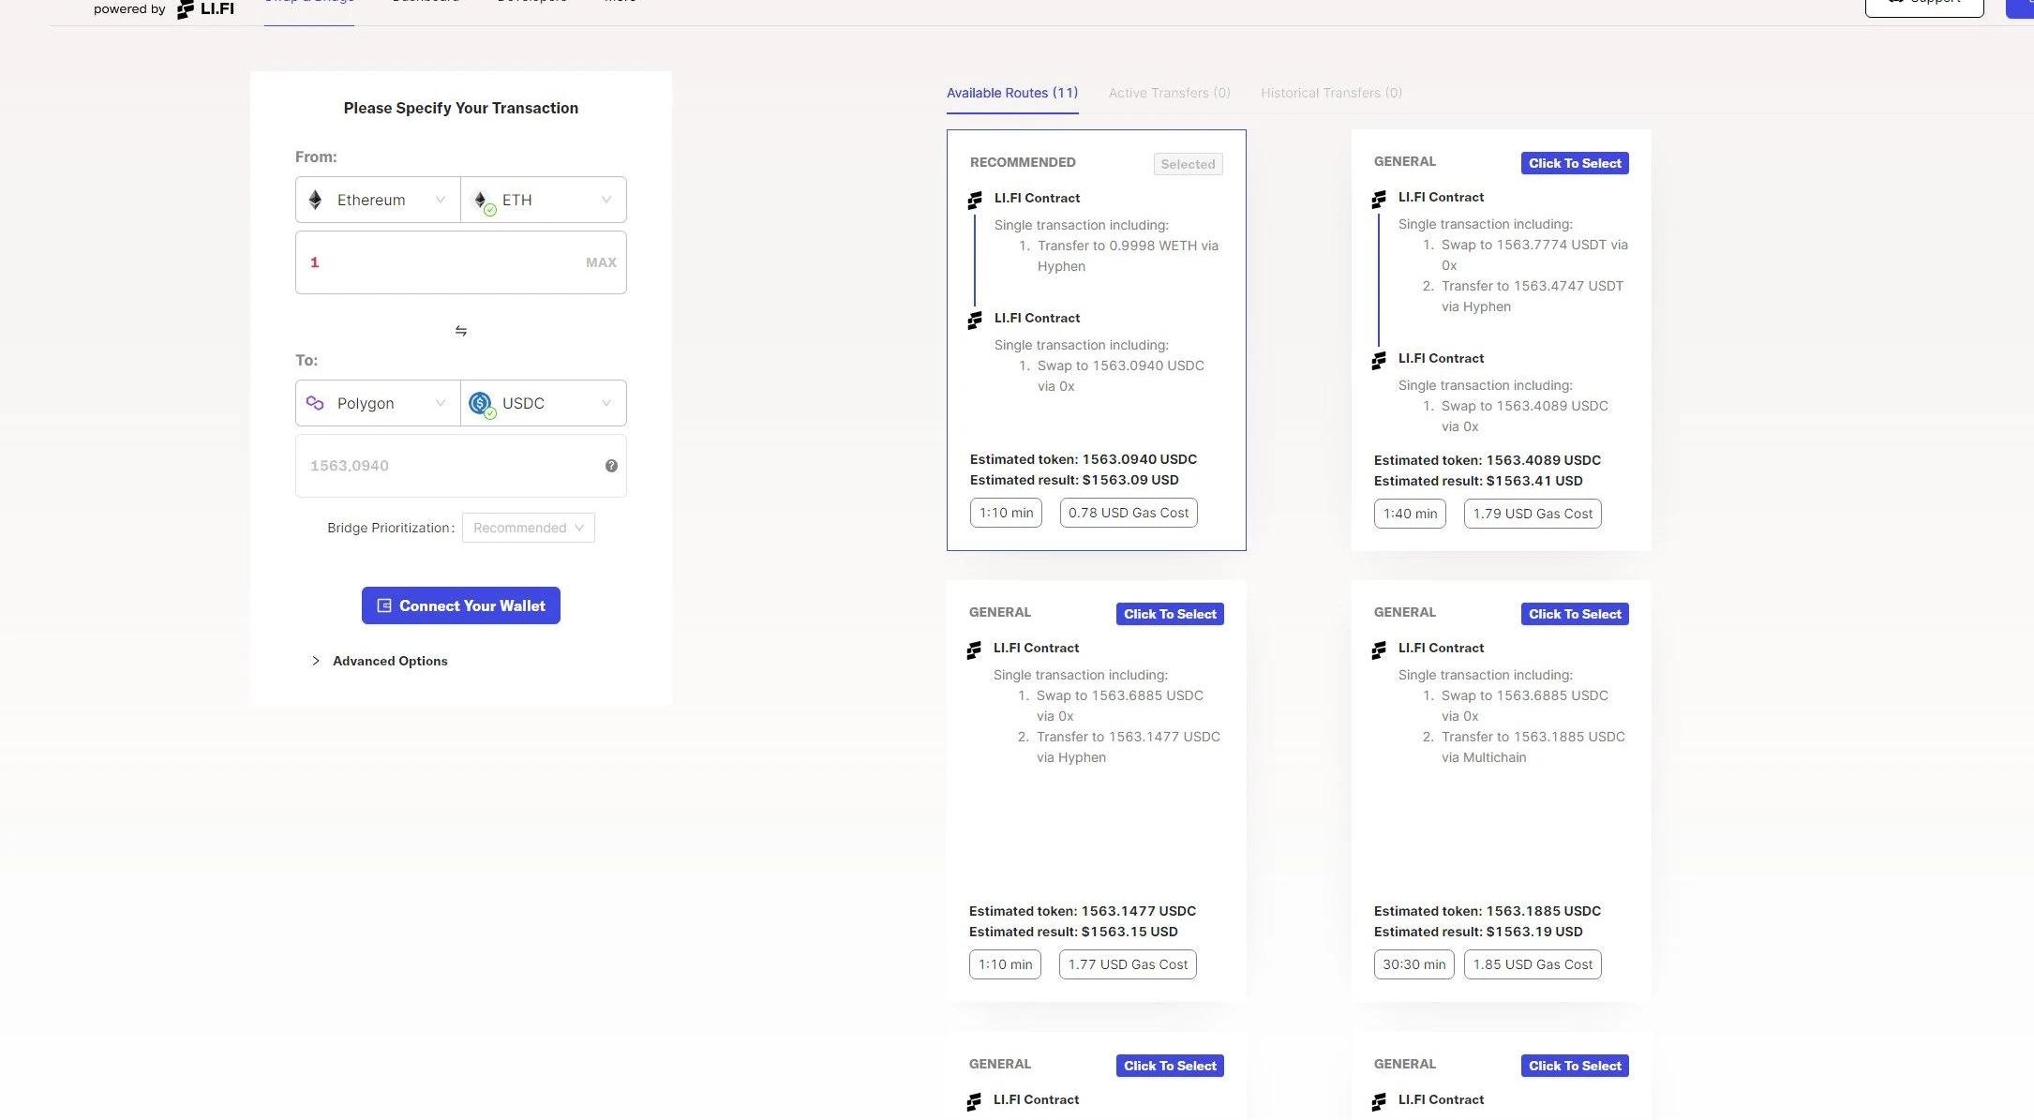
Task: Click the 1.85 USD Gas Cost tag
Action: tap(1533, 964)
